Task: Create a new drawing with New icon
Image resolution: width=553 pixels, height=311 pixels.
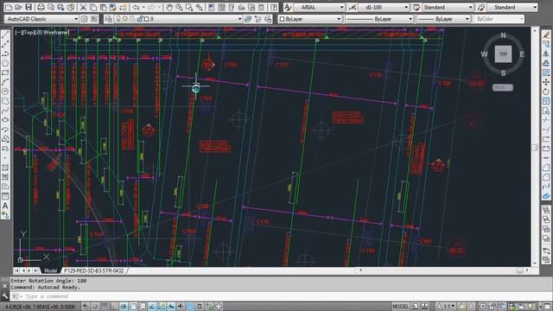Action: pyautogui.click(x=9, y=7)
